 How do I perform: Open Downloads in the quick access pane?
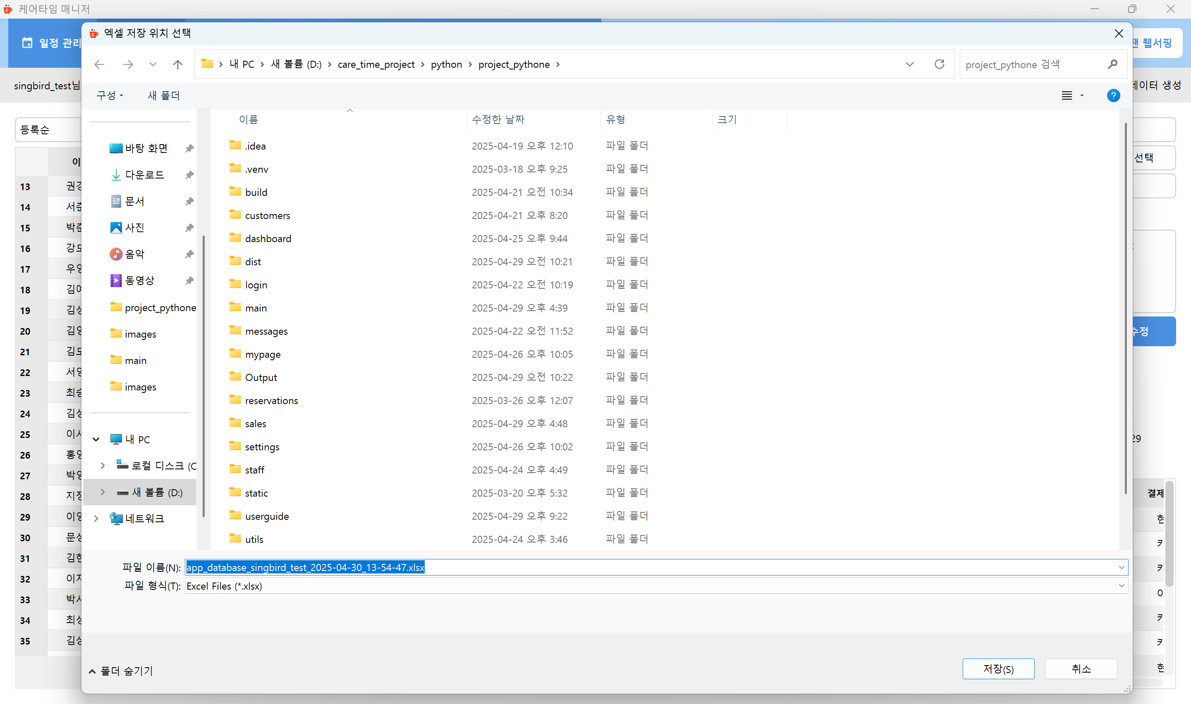point(144,175)
